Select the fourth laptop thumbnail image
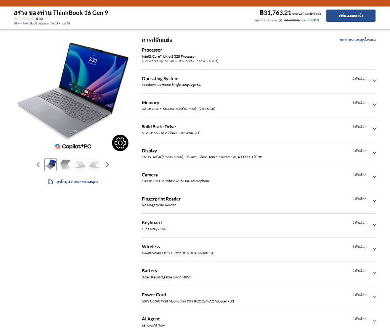The image size is (390, 333). click(95, 165)
